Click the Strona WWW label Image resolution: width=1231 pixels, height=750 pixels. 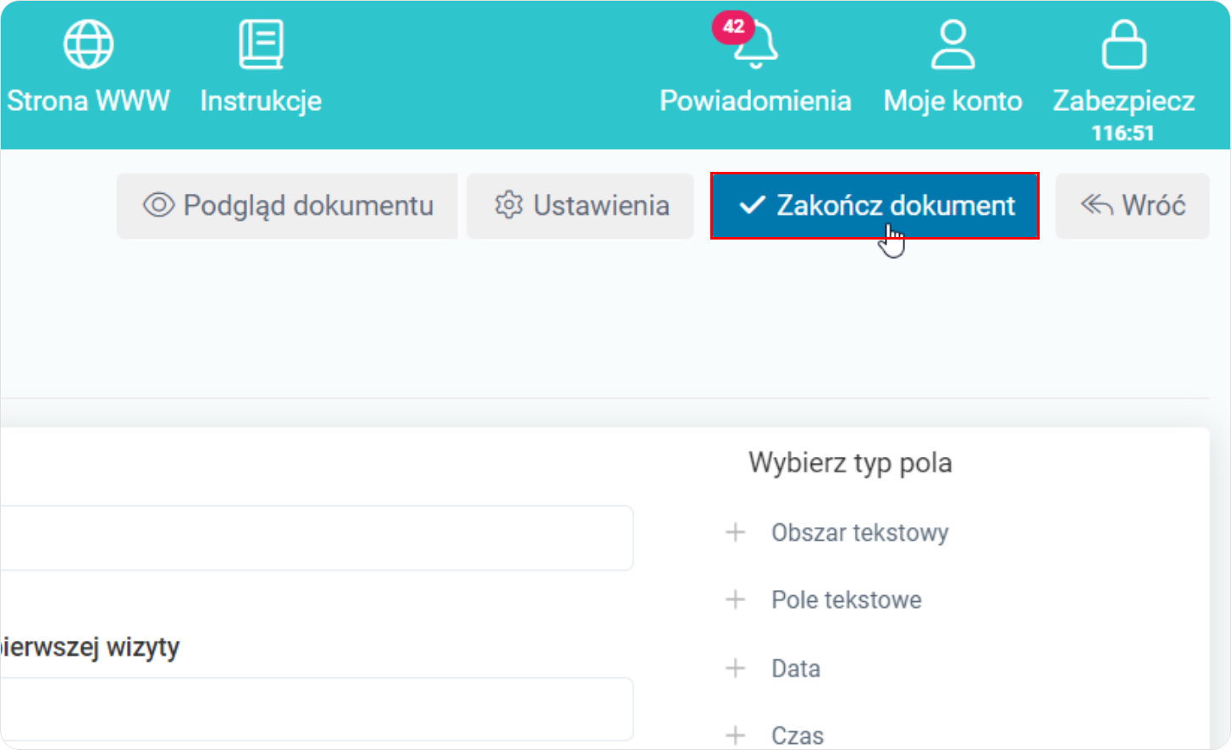click(89, 101)
